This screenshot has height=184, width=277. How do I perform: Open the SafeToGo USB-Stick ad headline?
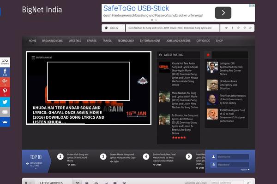click(136, 8)
